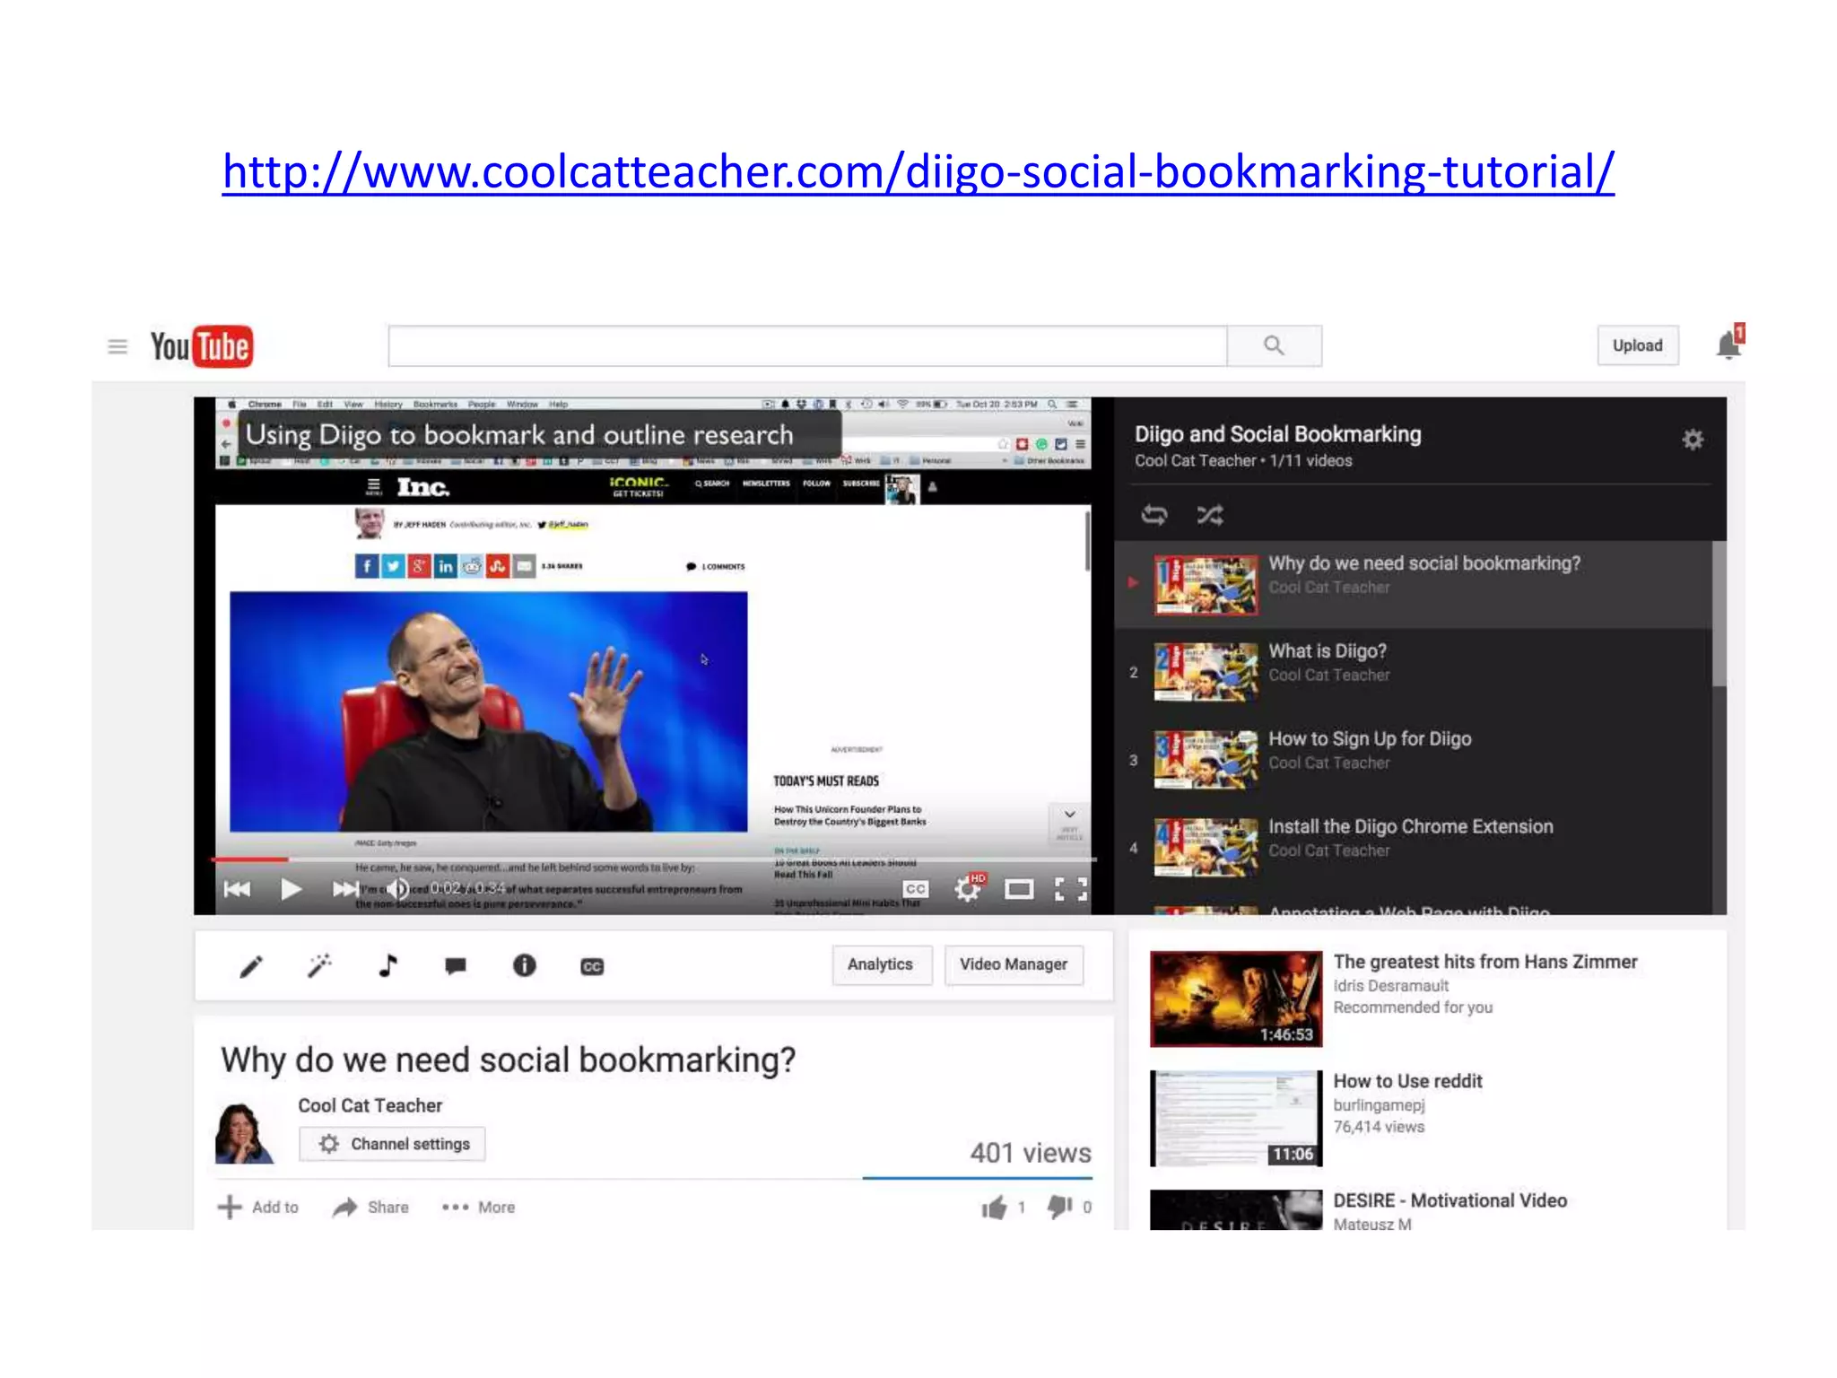Select 'How to Sign Up for Diigo' video

1413,759
